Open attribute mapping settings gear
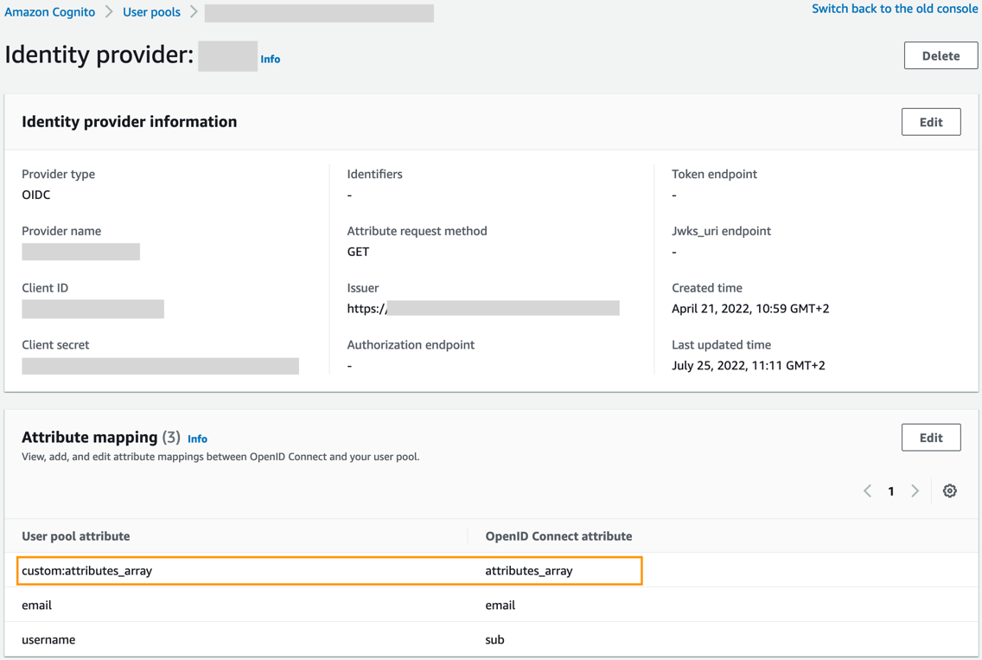 (x=949, y=491)
